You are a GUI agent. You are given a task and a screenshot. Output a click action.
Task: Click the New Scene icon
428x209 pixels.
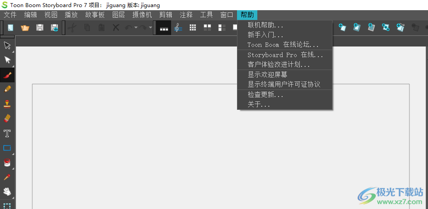click(x=357, y=27)
